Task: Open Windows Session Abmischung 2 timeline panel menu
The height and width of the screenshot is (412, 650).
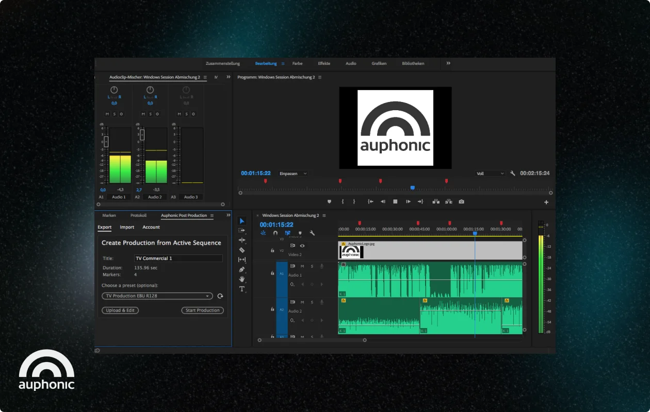Action: tap(324, 215)
